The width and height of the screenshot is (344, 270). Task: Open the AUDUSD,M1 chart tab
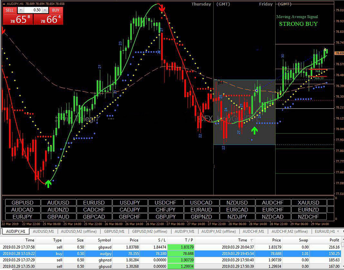click(x=43, y=231)
